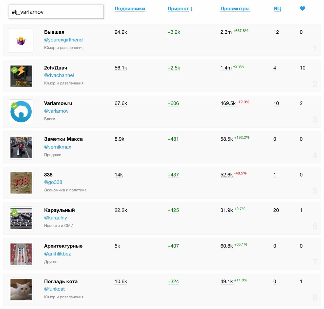The height and width of the screenshot is (309, 324).
Task: Open the @funkcat link
Action: click(x=54, y=289)
